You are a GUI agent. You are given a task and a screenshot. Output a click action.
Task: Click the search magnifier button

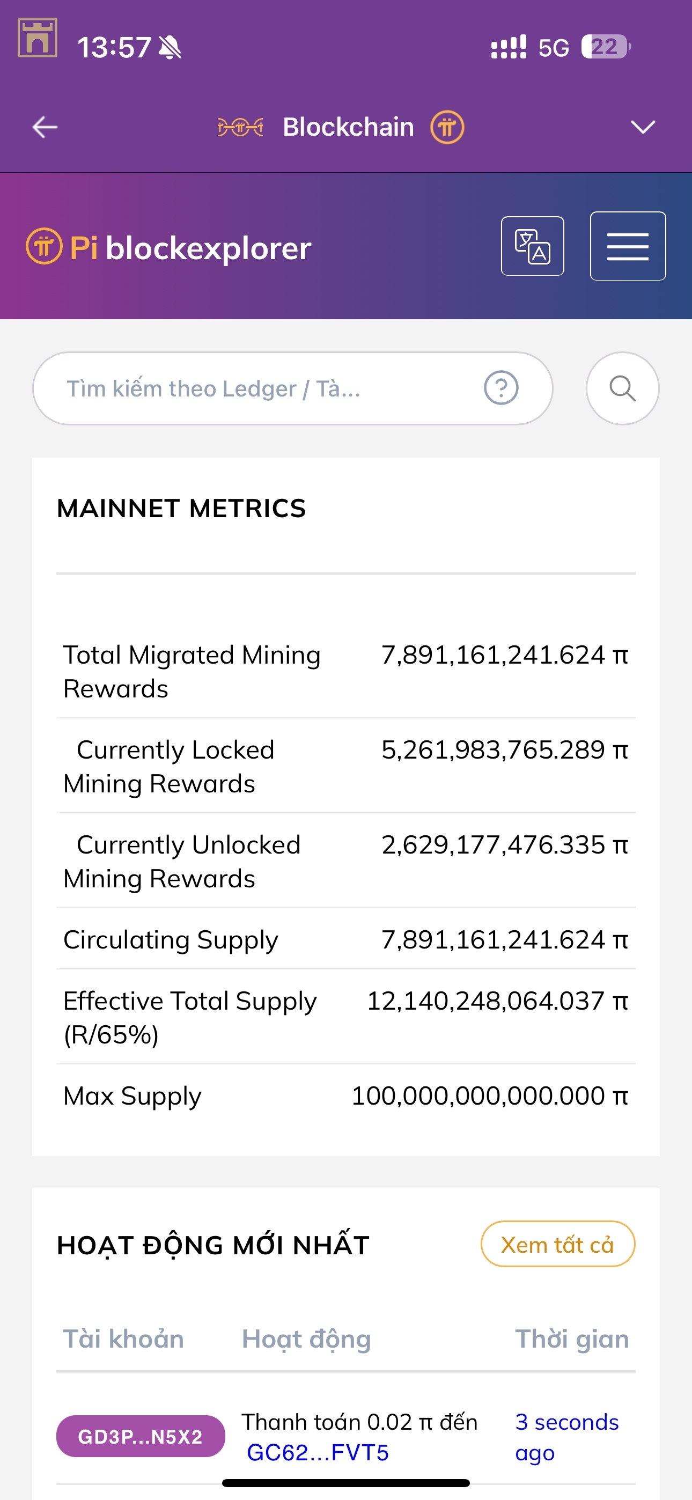(622, 388)
